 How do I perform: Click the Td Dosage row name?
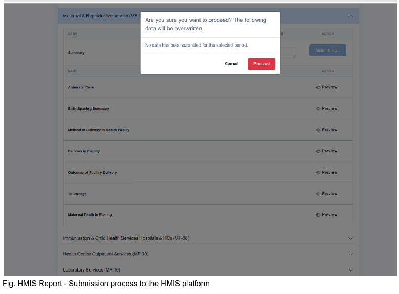(x=77, y=194)
